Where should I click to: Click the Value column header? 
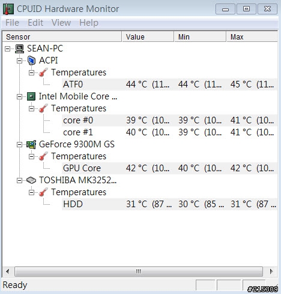(148, 37)
